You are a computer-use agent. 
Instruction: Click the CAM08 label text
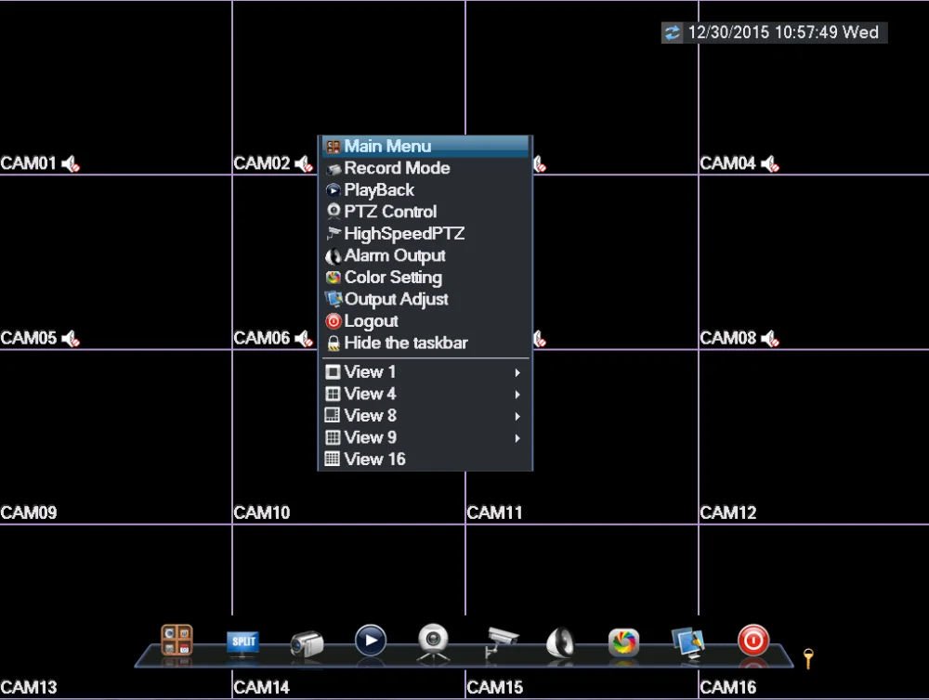[728, 339]
